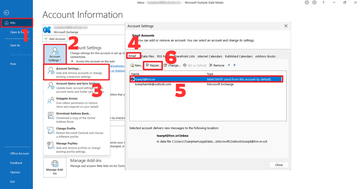Viewport: 361px width, 189px height.
Task: Click the default account checkmark icon
Action: (132, 79)
